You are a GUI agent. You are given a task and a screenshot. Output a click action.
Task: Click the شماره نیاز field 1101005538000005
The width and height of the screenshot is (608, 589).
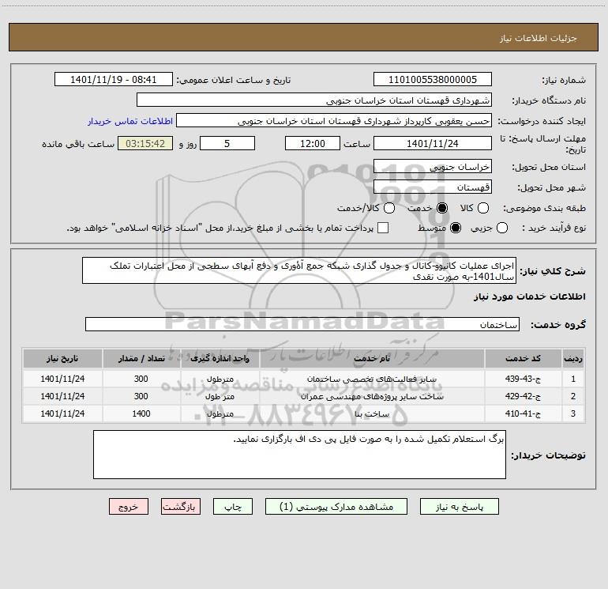click(433, 80)
